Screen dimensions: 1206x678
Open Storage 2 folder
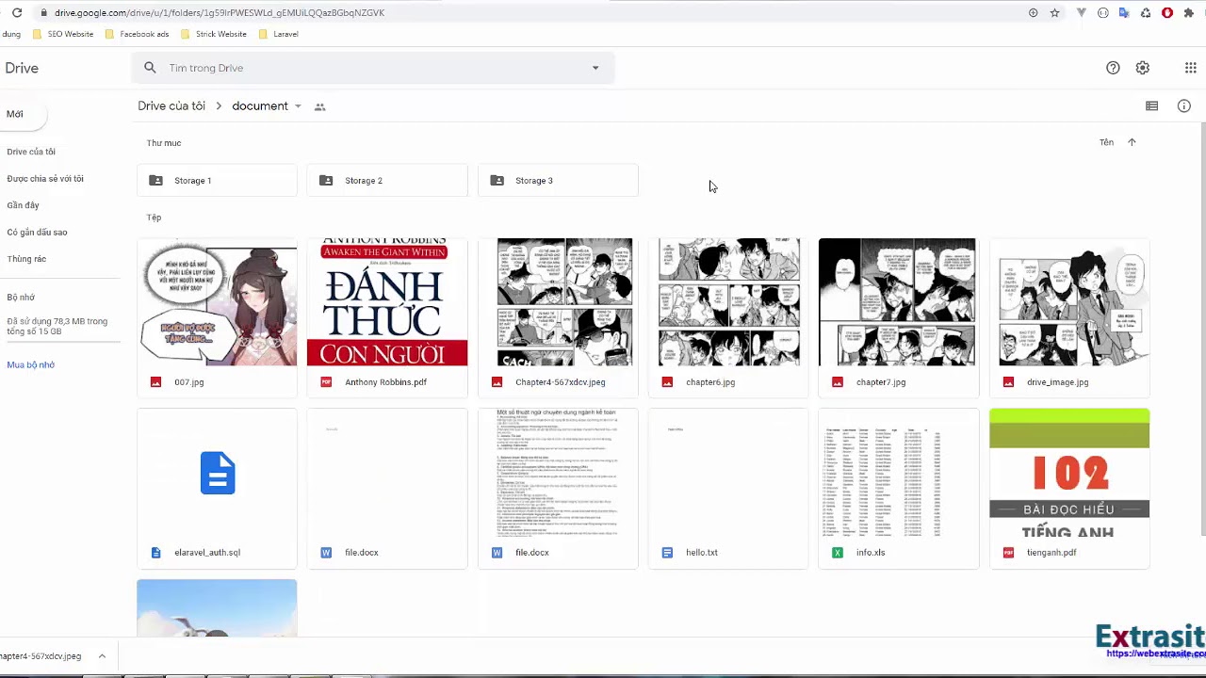[387, 181]
